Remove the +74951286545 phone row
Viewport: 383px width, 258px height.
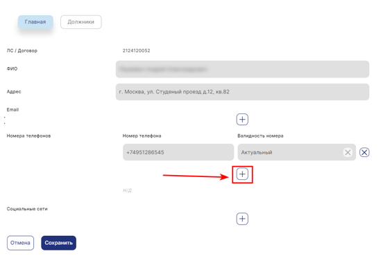(x=364, y=152)
